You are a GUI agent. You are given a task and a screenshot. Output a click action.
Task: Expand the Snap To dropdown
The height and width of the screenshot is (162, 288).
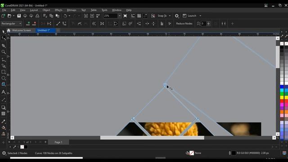[x=170, y=16]
